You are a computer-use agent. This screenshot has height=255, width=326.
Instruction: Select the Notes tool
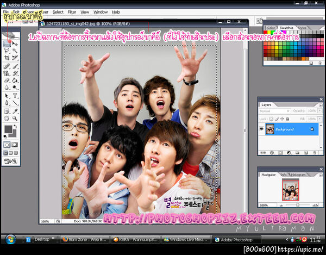click(x=7, y=111)
